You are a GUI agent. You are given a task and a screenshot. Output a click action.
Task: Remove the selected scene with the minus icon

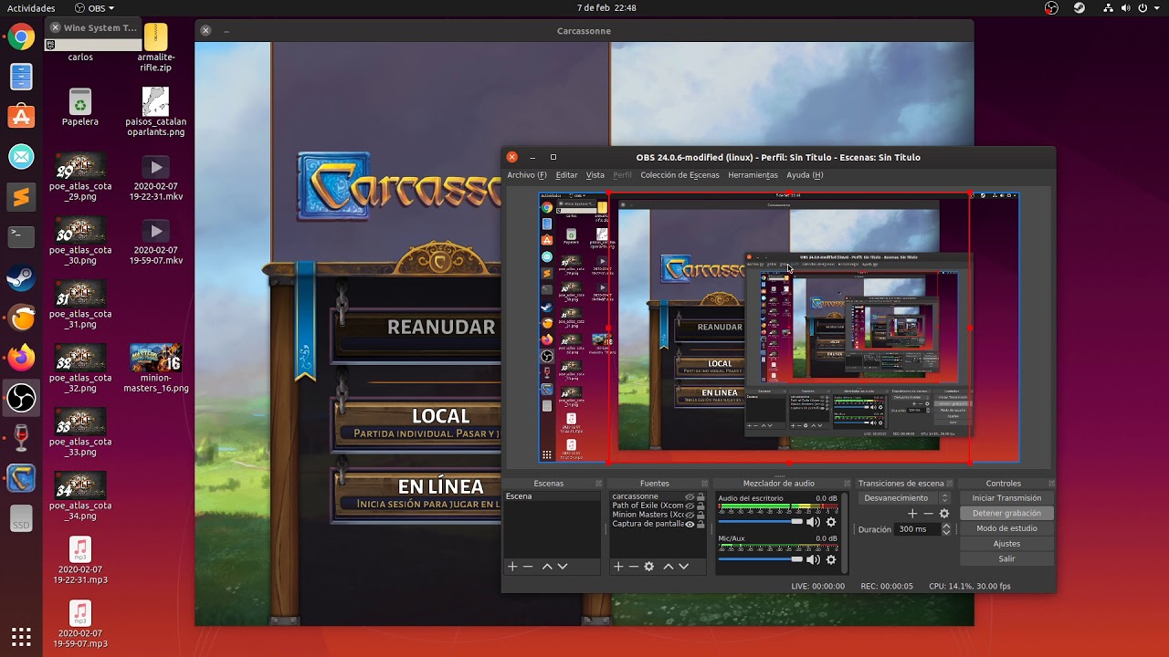click(x=528, y=567)
